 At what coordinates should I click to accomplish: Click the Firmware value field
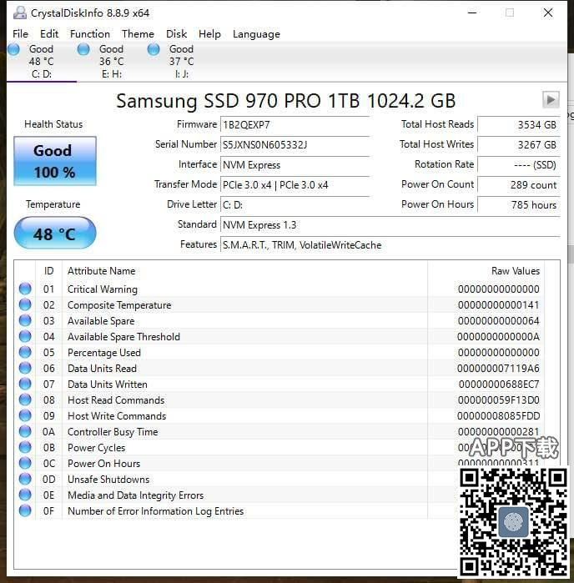tap(294, 125)
